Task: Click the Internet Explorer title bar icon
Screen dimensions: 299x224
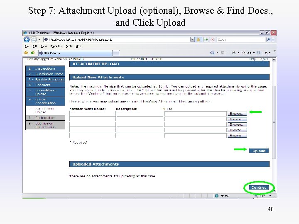Action: point(25,33)
